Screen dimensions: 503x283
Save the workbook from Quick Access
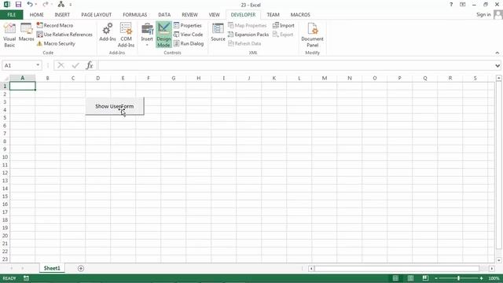(x=18, y=5)
